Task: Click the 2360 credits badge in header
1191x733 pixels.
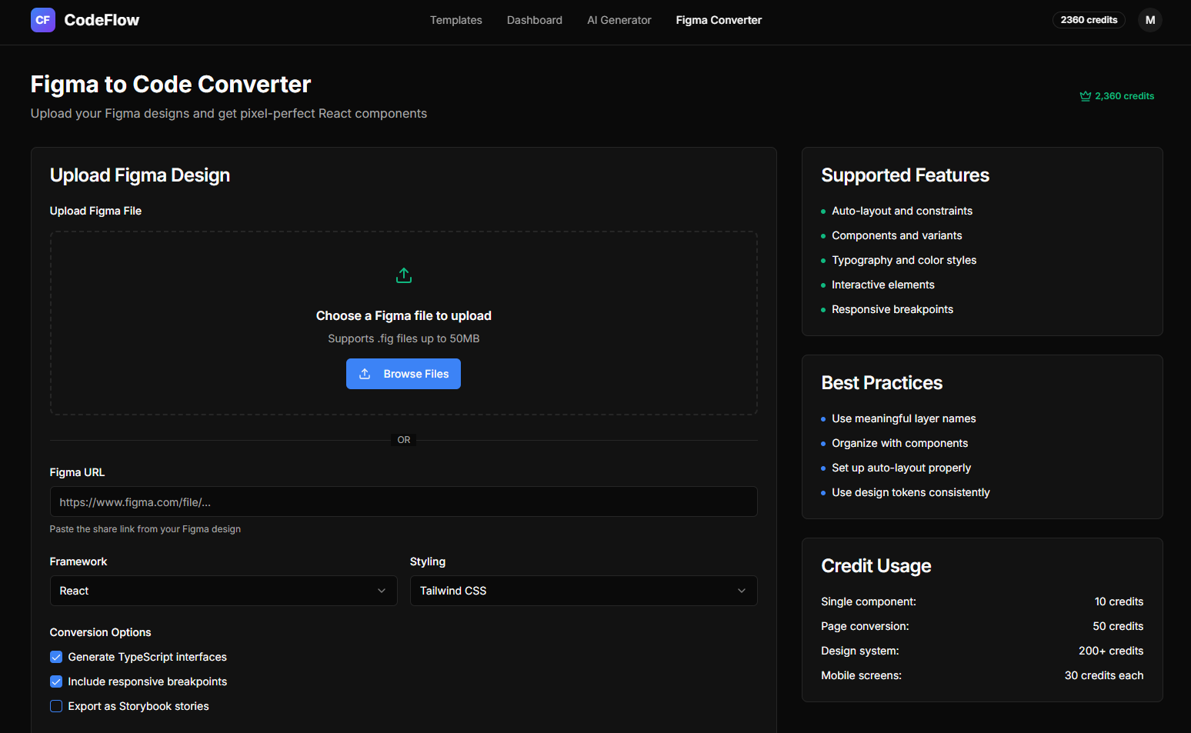Action: pos(1089,20)
